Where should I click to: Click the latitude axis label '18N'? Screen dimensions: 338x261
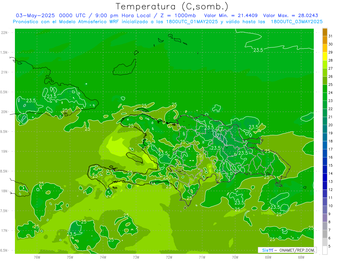[x=4, y=191]
